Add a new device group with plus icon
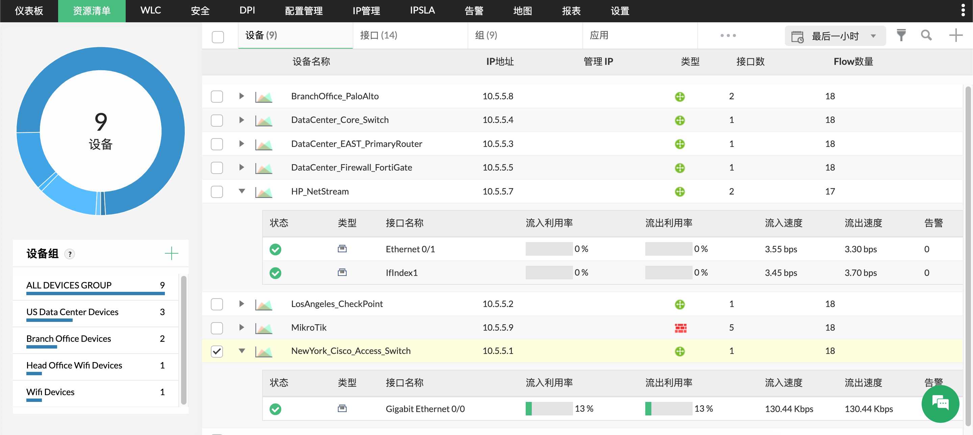The image size is (973, 435). pos(172,253)
